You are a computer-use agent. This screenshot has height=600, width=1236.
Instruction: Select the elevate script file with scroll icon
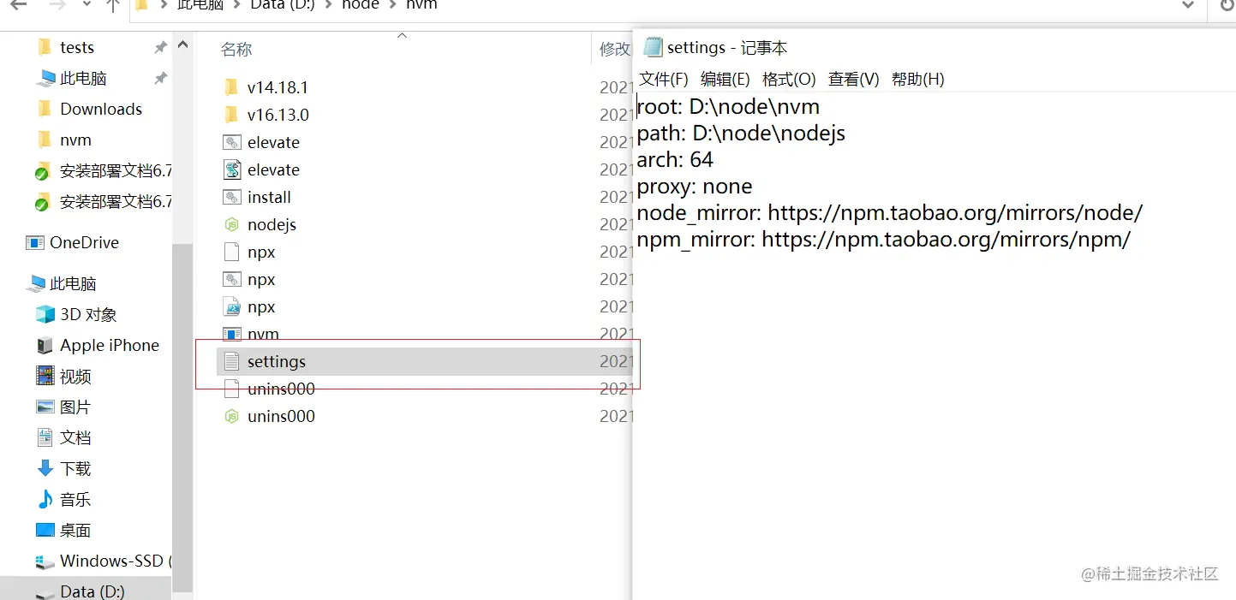262,169
